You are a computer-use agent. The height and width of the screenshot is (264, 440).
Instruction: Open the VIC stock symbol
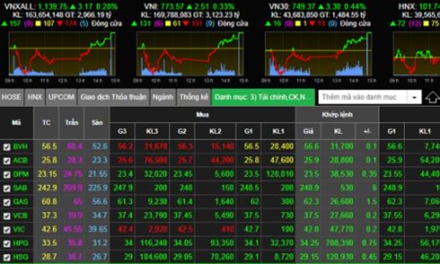20,229
